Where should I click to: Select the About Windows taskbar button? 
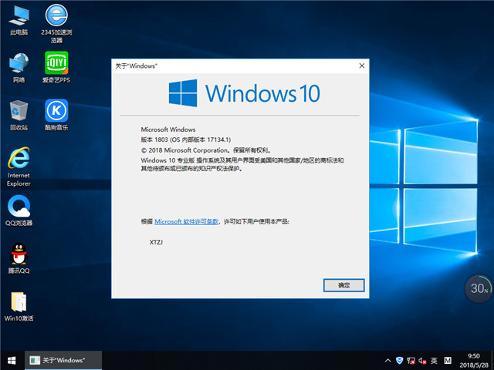63,361
